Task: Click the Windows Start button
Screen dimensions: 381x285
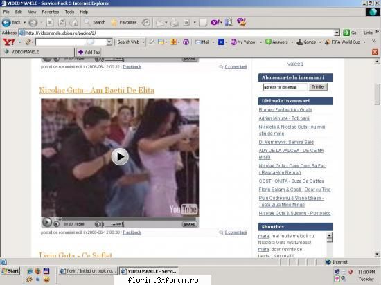Action: (10, 271)
